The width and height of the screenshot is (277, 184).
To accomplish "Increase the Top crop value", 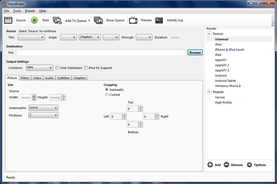I will [141, 107].
